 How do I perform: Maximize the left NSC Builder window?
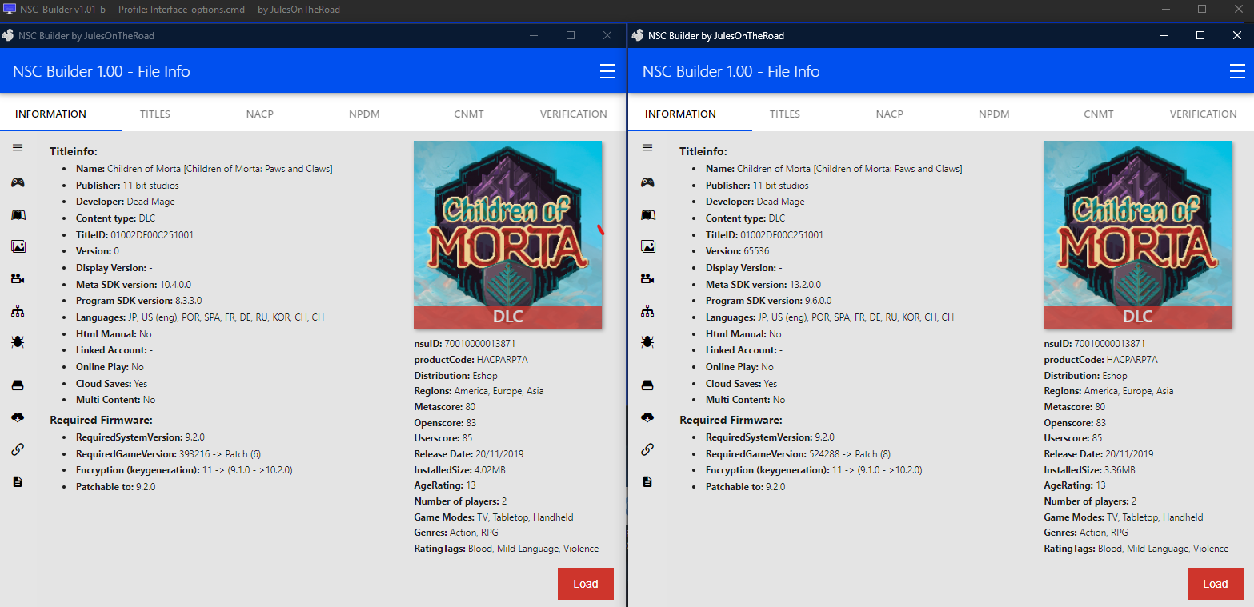pyautogui.click(x=571, y=35)
